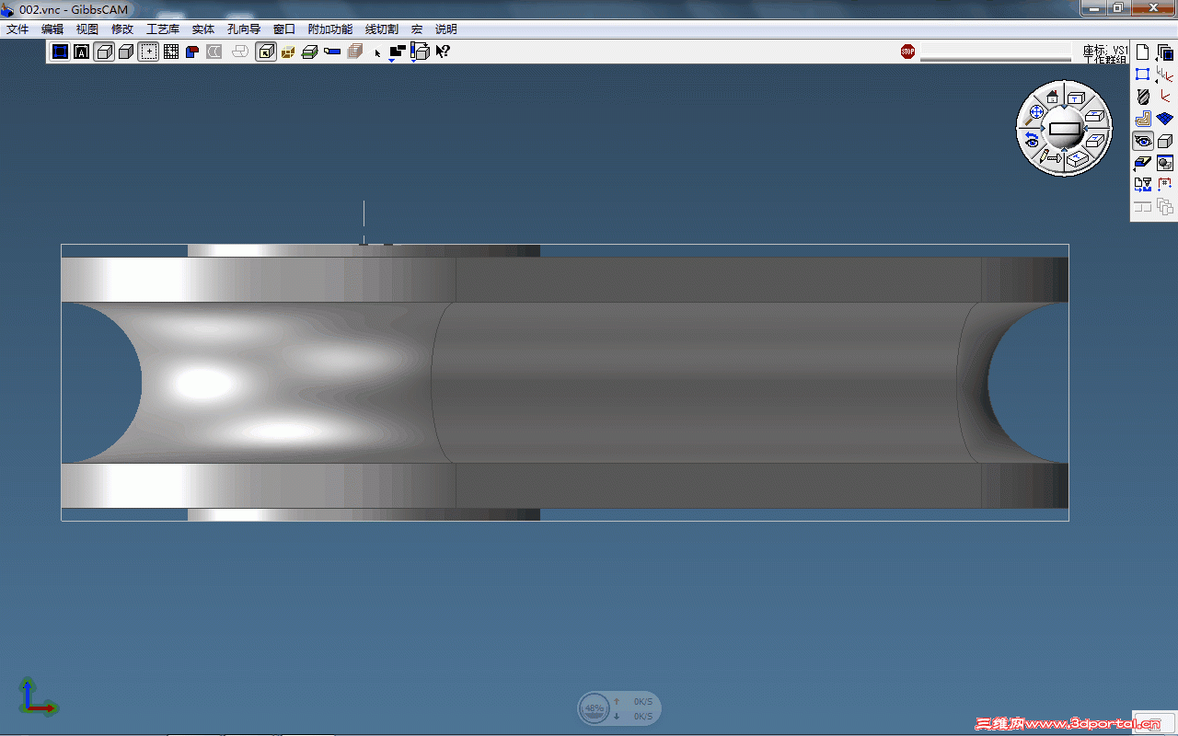
Task: Click the center ball of the view trackball
Action: pyautogui.click(x=1065, y=130)
